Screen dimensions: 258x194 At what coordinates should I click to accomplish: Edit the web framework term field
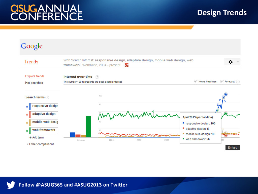point(44,131)
